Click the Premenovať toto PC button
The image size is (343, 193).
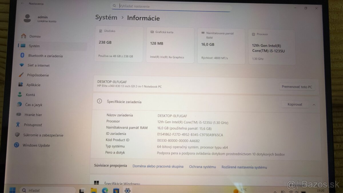tap(297, 87)
